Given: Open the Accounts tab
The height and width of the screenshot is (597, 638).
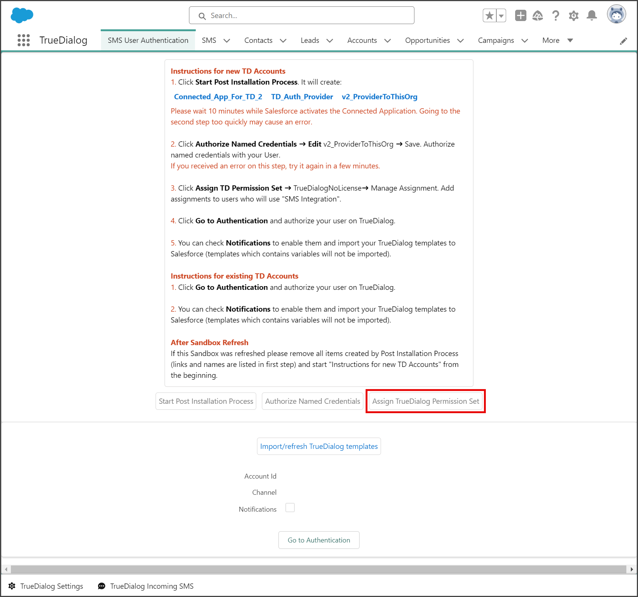Looking at the screenshot, I should coord(362,40).
